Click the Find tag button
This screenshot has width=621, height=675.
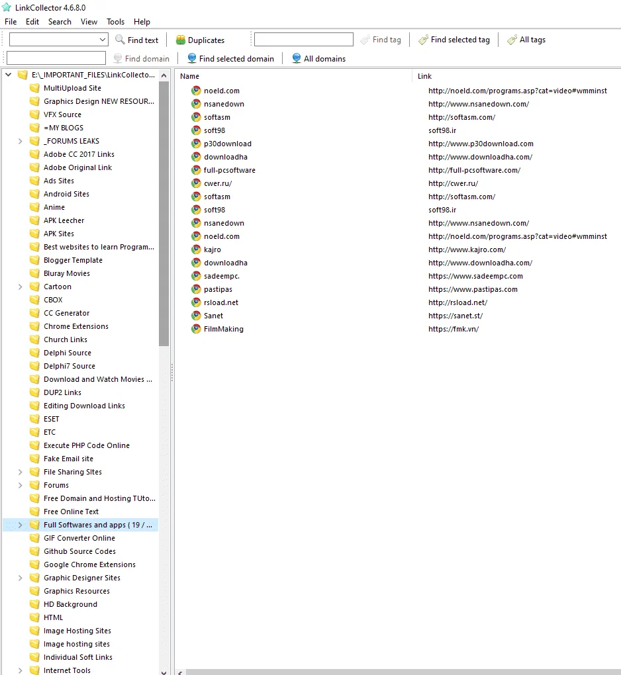(381, 40)
